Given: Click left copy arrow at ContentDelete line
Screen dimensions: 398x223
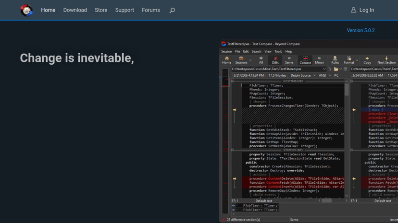Looking at the screenshot, I should pyautogui.click(x=235, y=179).
